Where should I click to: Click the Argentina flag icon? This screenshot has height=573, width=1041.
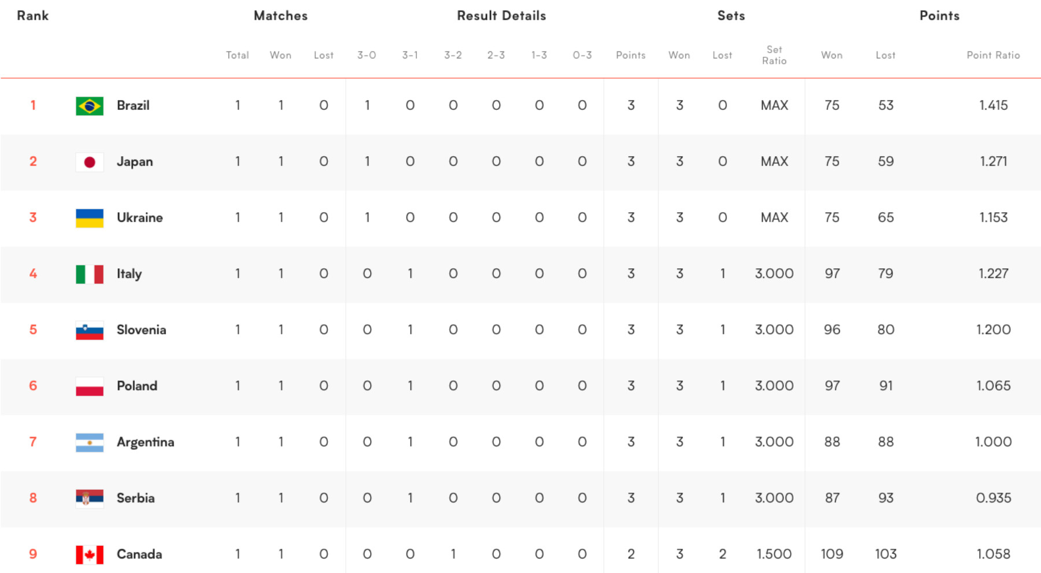coord(90,442)
